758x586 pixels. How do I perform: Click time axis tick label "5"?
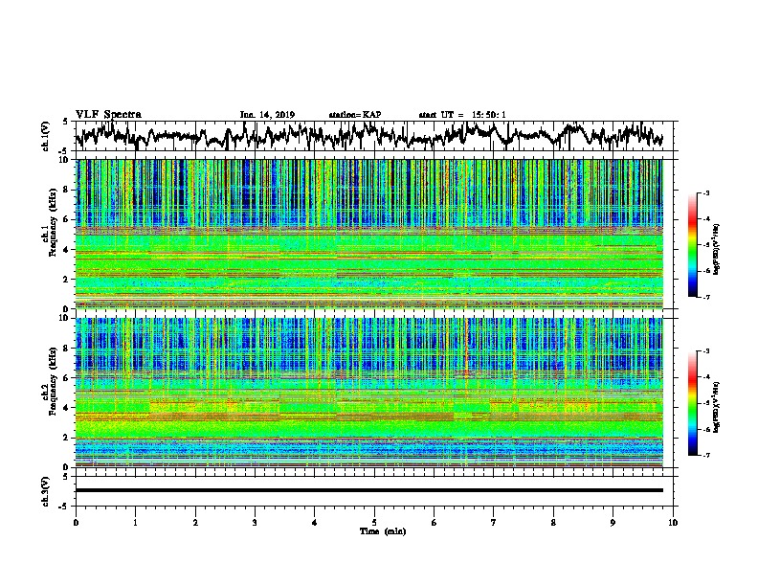click(x=374, y=523)
